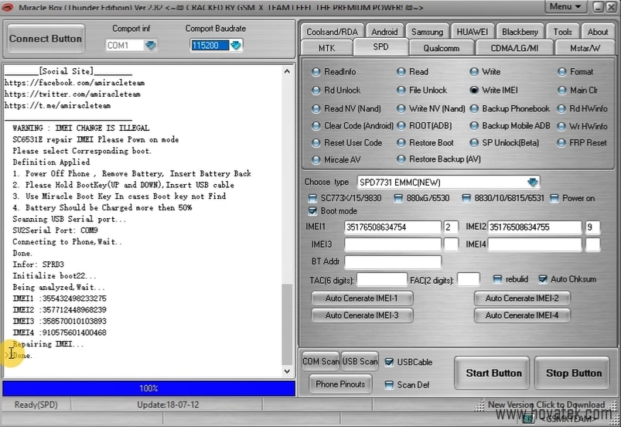Open the HUAWEI tab
The image size is (621, 427).
pos(472,32)
